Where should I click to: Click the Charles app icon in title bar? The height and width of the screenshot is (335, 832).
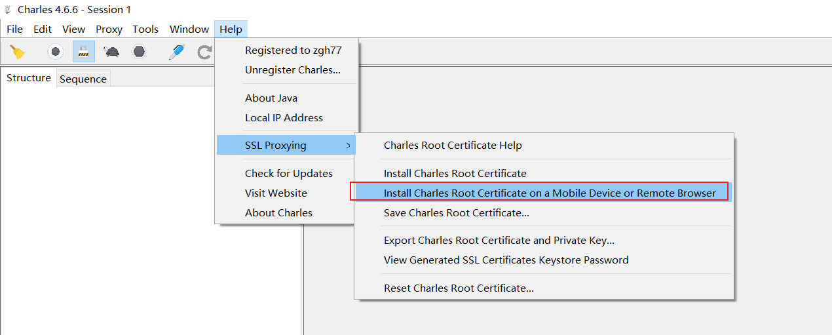coord(8,10)
